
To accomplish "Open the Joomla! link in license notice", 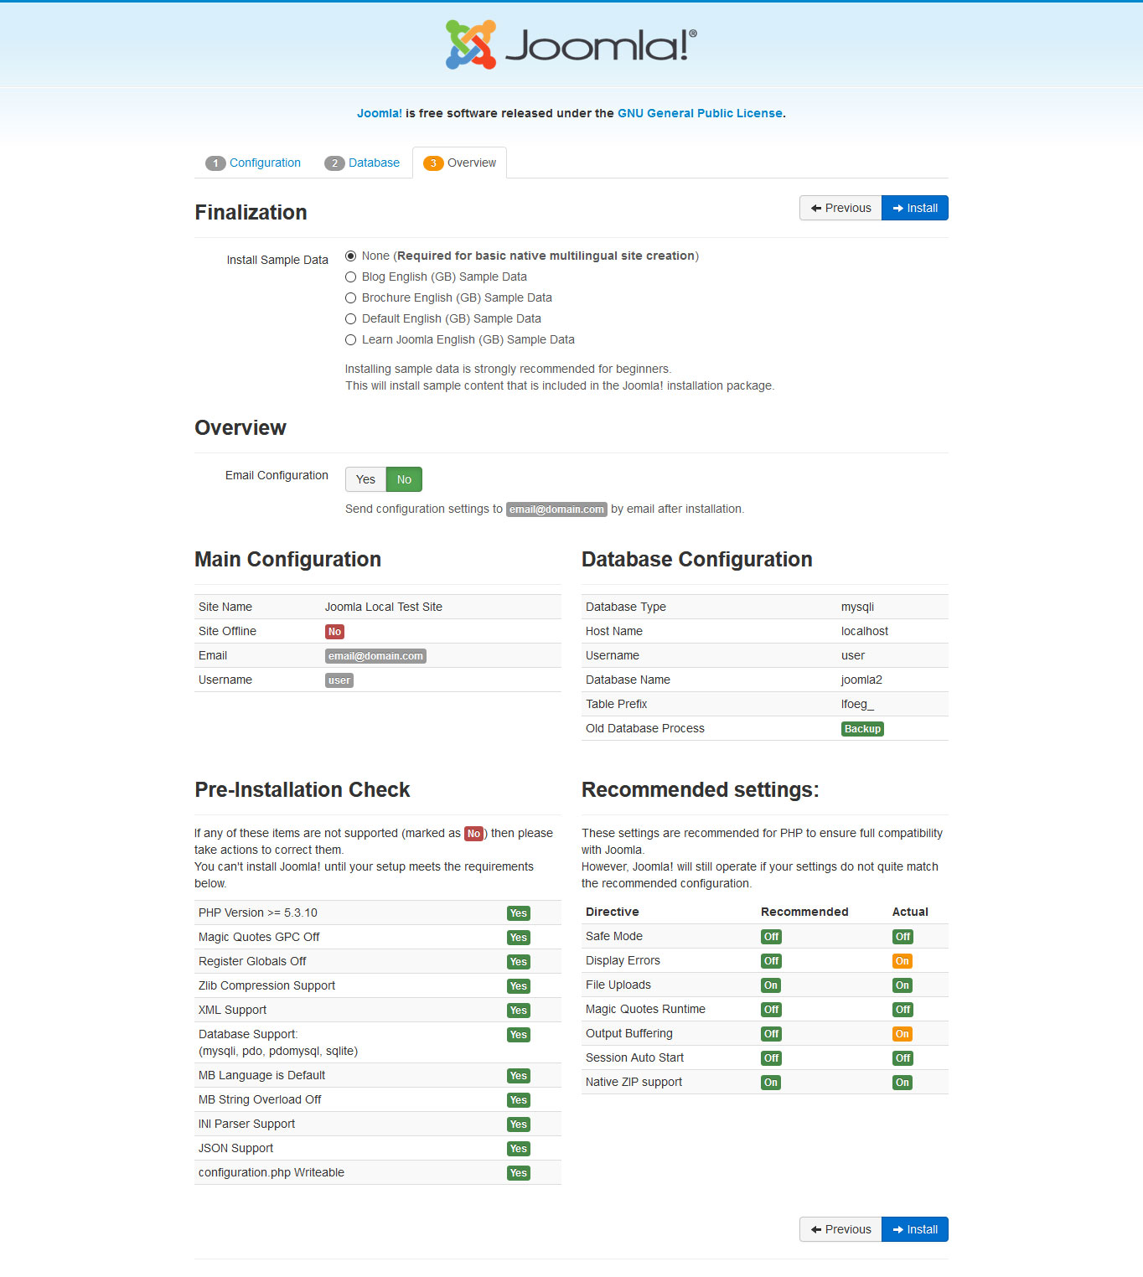I will click(380, 113).
